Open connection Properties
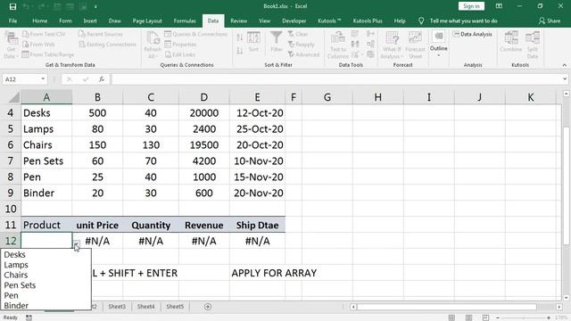Viewport: 571px width, 321px height. (180, 44)
